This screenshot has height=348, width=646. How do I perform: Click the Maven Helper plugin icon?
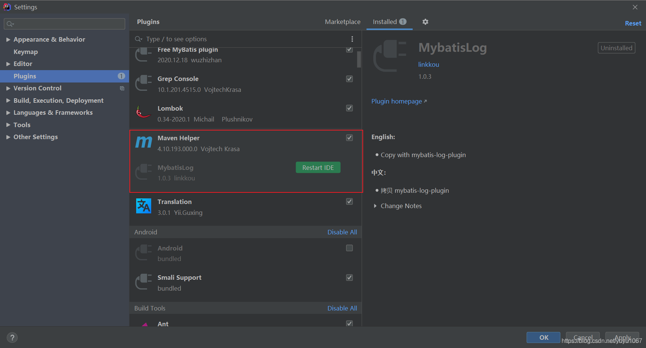[x=143, y=142]
